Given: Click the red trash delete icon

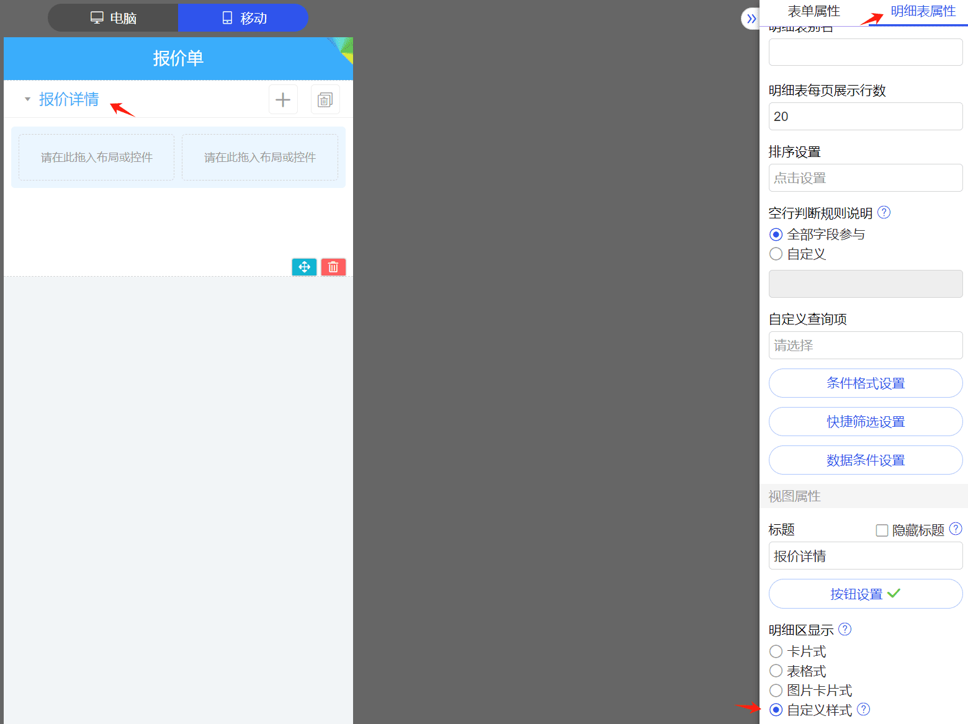Looking at the screenshot, I should 333,267.
